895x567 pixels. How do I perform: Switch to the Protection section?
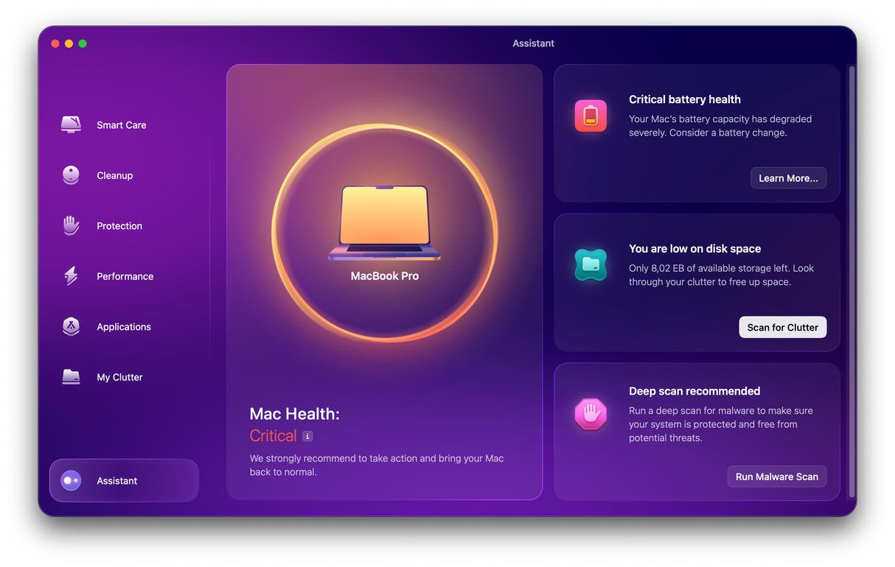pos(119,226)
